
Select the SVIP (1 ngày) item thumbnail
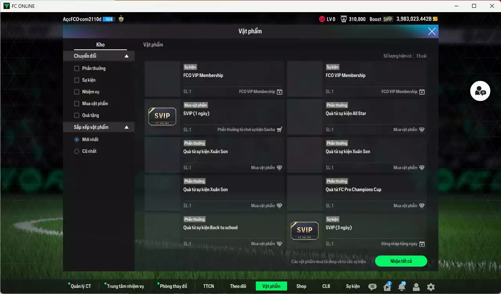(x=162, y=117)
